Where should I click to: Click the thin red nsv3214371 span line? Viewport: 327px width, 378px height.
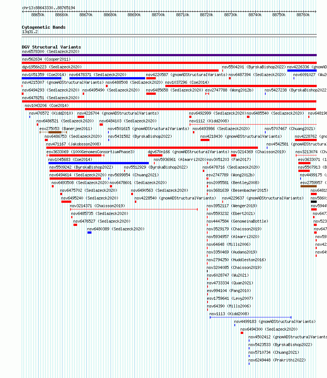[x=134, y=209]
